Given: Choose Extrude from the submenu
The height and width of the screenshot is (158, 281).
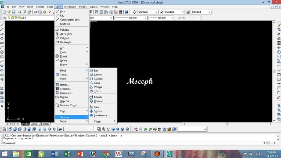Looking at the screenshot, I should pyautogui.click(x=103, y=97).
